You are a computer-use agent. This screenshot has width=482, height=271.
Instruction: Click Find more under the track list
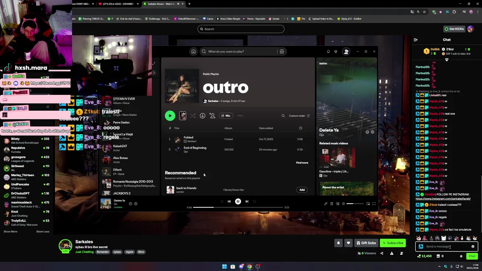(x=302, y=163)
